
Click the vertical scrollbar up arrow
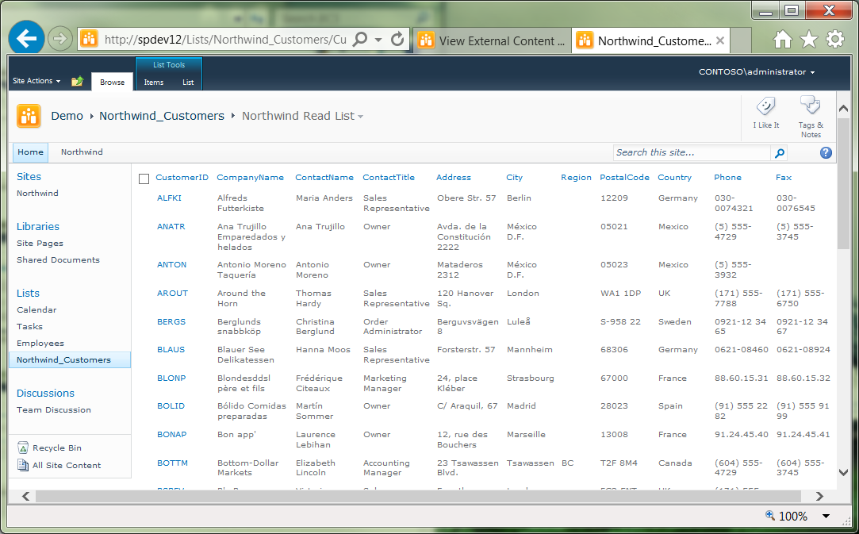844,109
